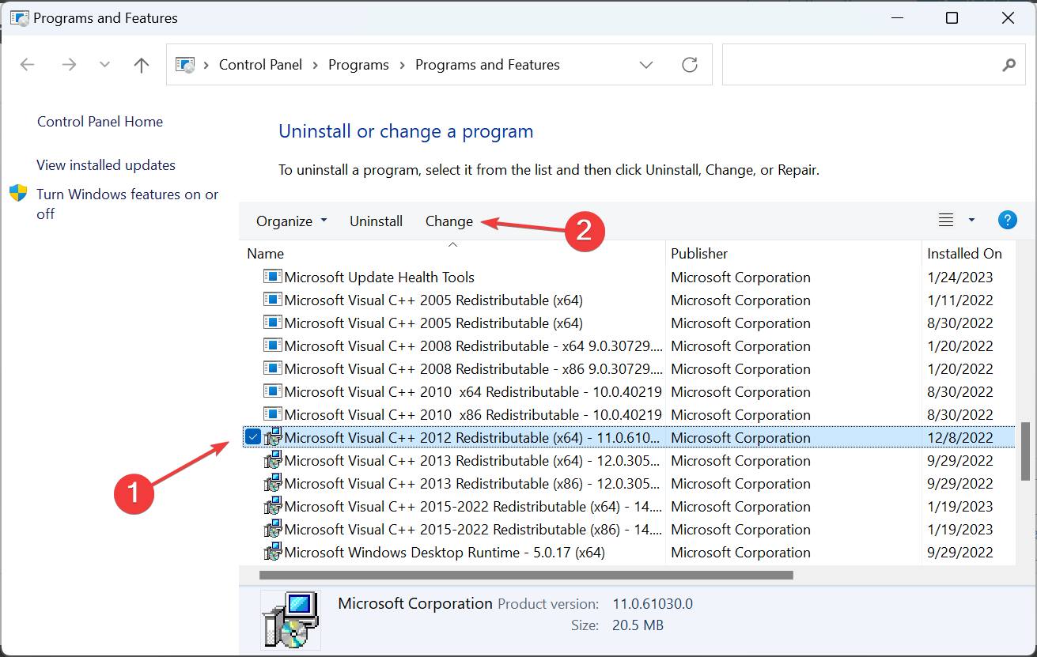Open recent locations chevron near navigation arrows
Screen dimensions: 1037x657
click(x=104, y=65)
